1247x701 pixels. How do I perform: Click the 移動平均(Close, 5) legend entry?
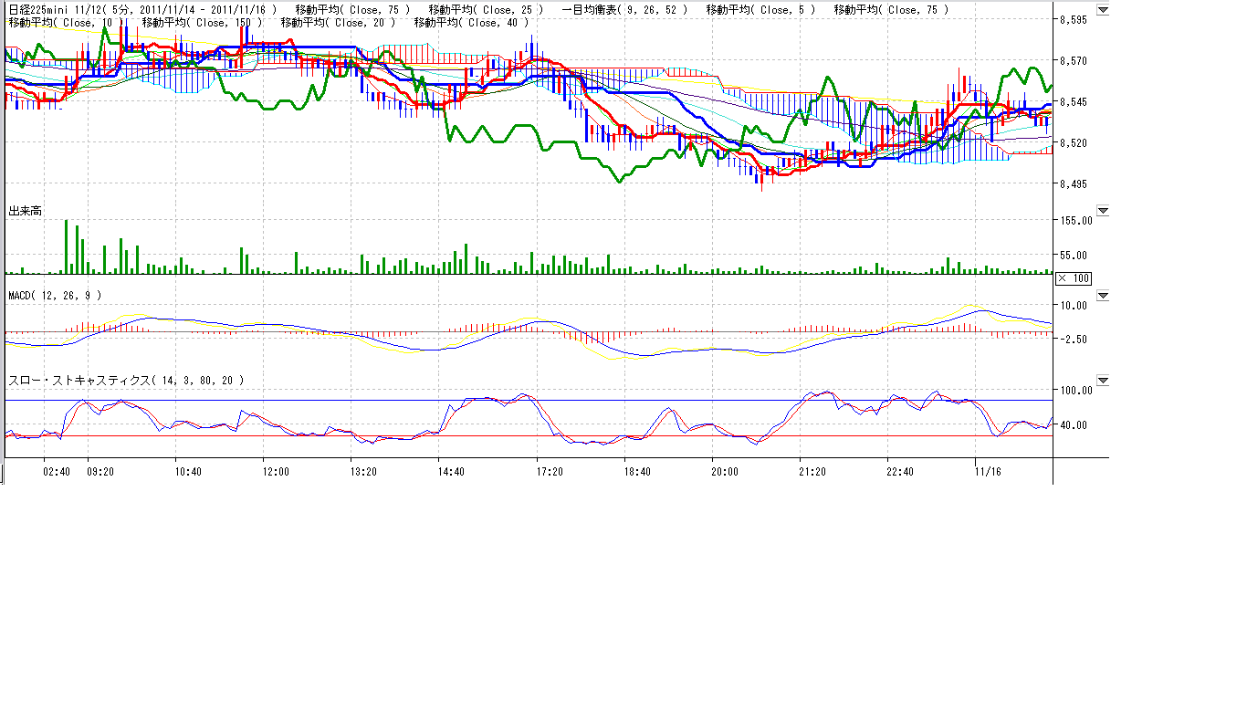(x=761, y=10)
